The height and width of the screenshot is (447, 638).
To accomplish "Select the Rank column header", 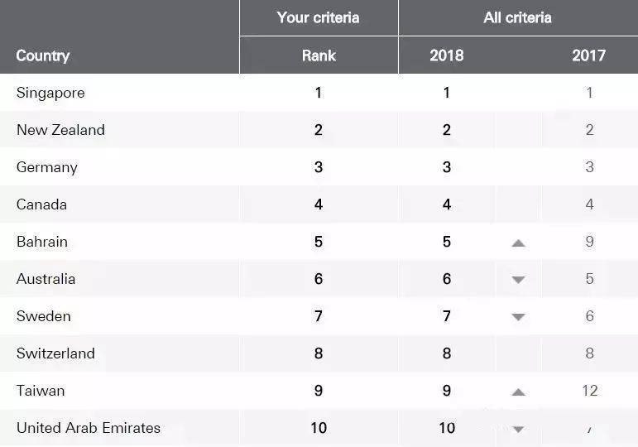I will (319, 55).
